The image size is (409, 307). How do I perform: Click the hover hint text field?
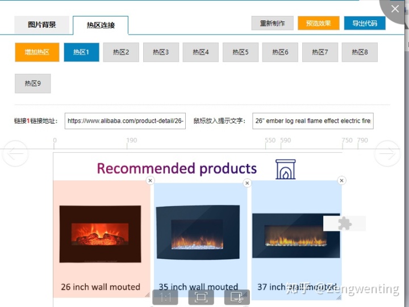tap(313, 121)
